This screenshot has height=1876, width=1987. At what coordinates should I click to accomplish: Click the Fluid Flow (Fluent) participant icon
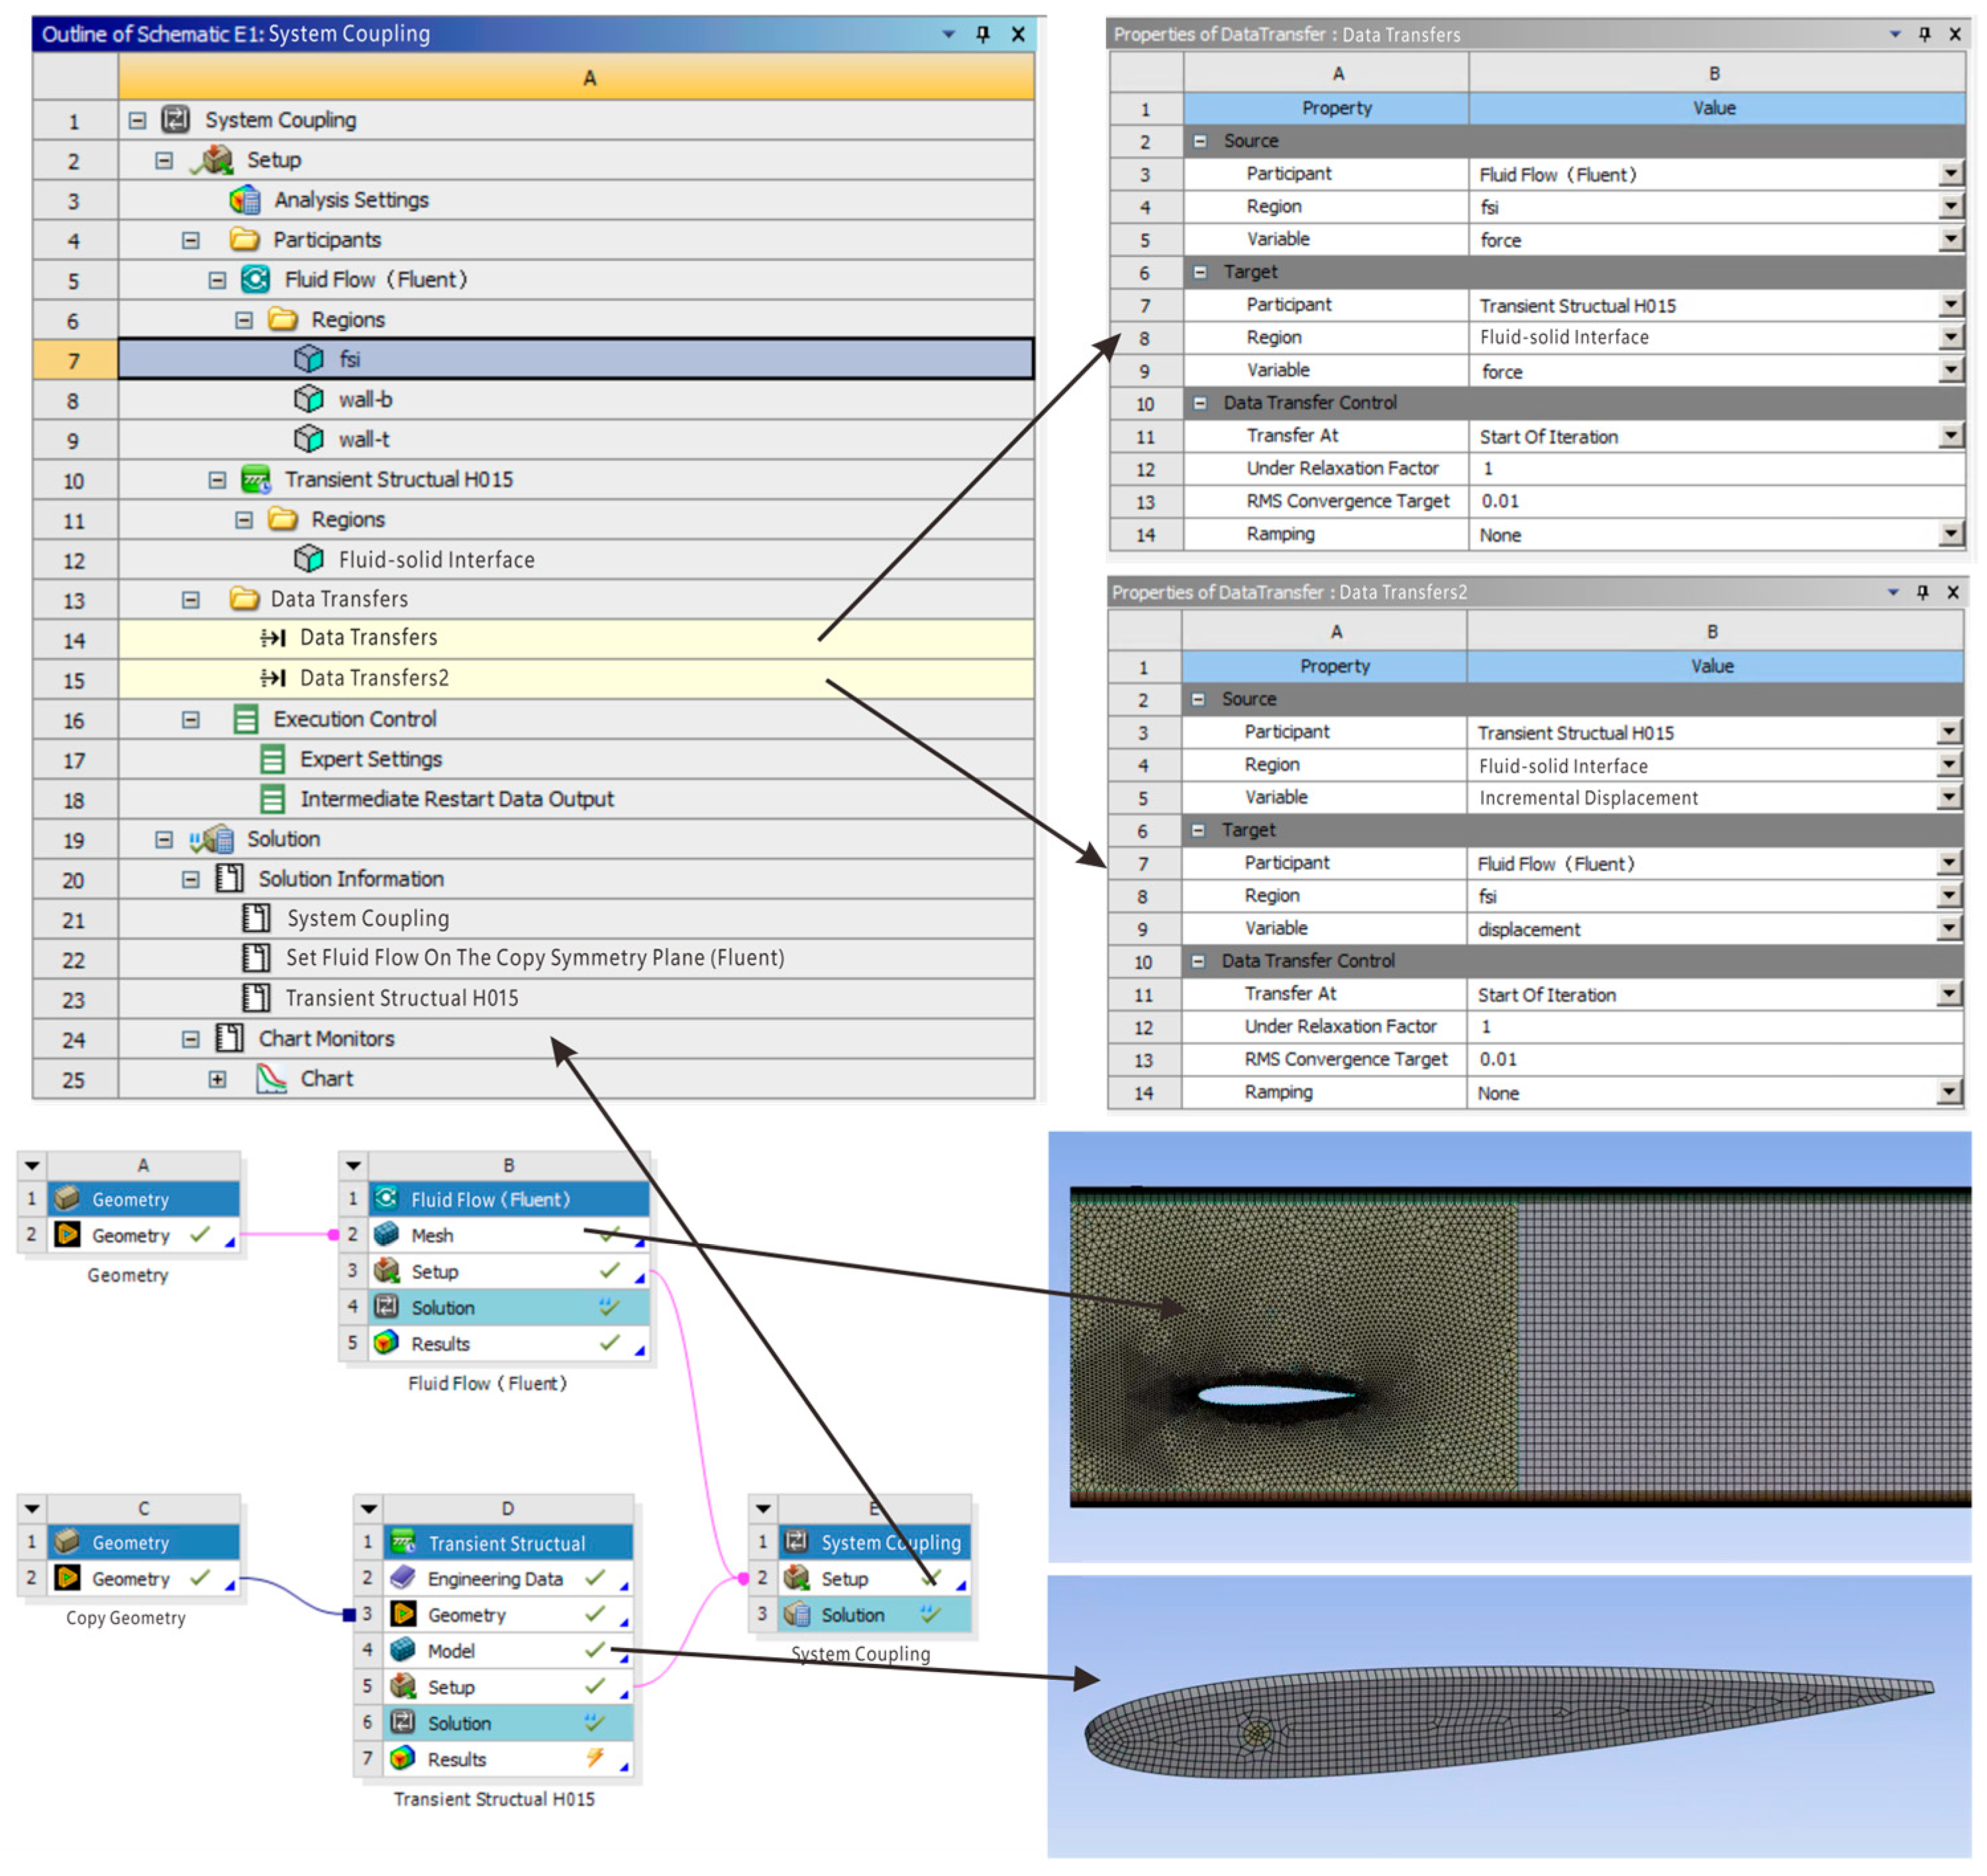click(256, 280)
